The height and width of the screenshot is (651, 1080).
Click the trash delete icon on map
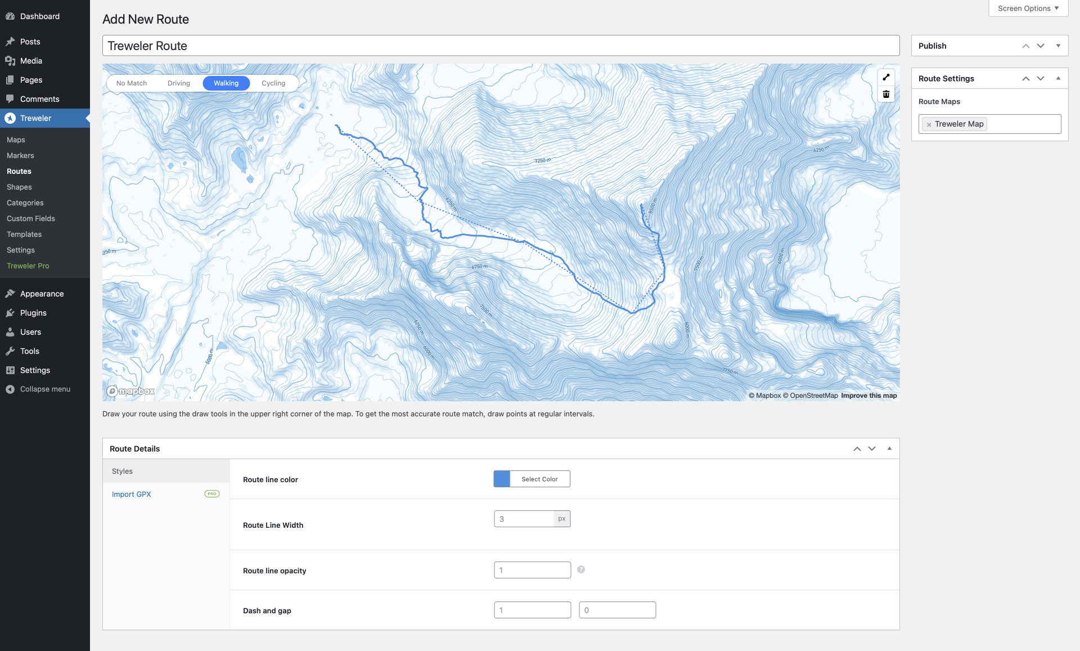886,94
